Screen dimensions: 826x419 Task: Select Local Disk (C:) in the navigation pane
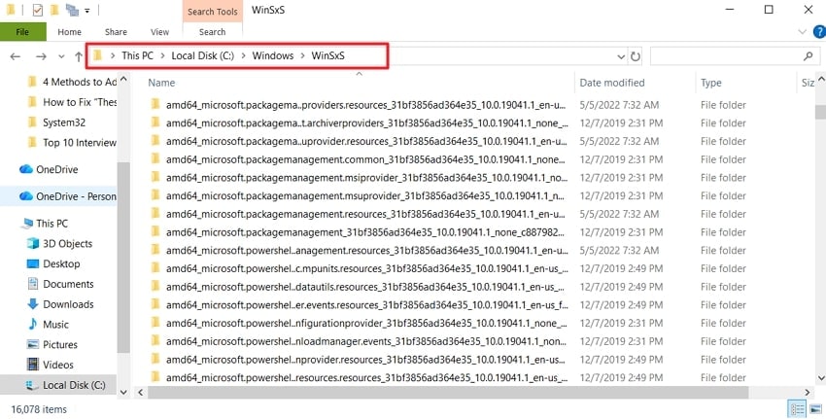pyautogui.click(x=66, y=385)
